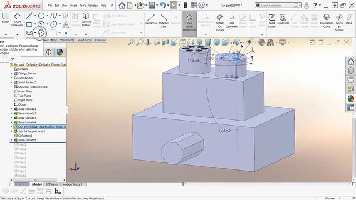Viewport: 356px width, 200px height.
Task: Select the Centerline tool
Action: 151,19
